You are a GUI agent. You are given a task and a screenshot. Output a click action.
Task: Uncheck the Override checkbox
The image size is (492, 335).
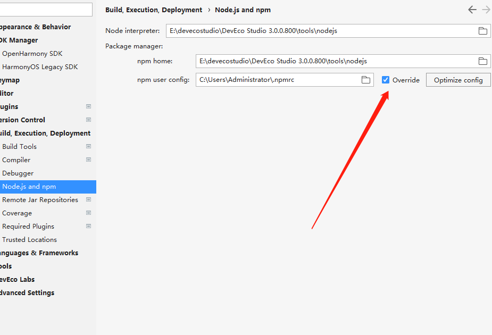(386, 80)
